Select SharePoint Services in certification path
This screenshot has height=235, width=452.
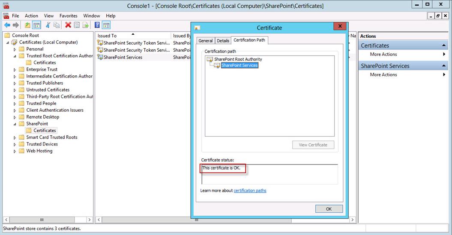(x=239, y=65)
